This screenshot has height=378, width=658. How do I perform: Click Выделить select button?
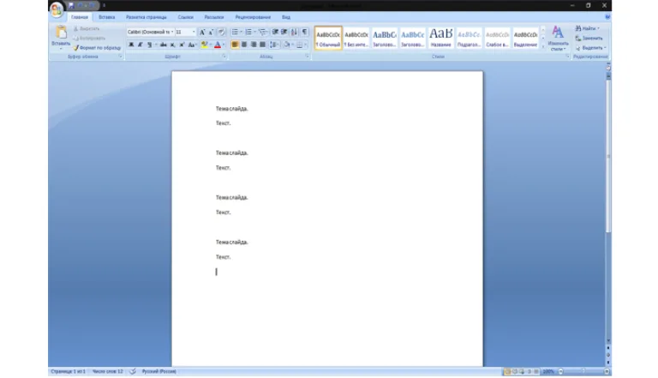[x=591, y=48]
